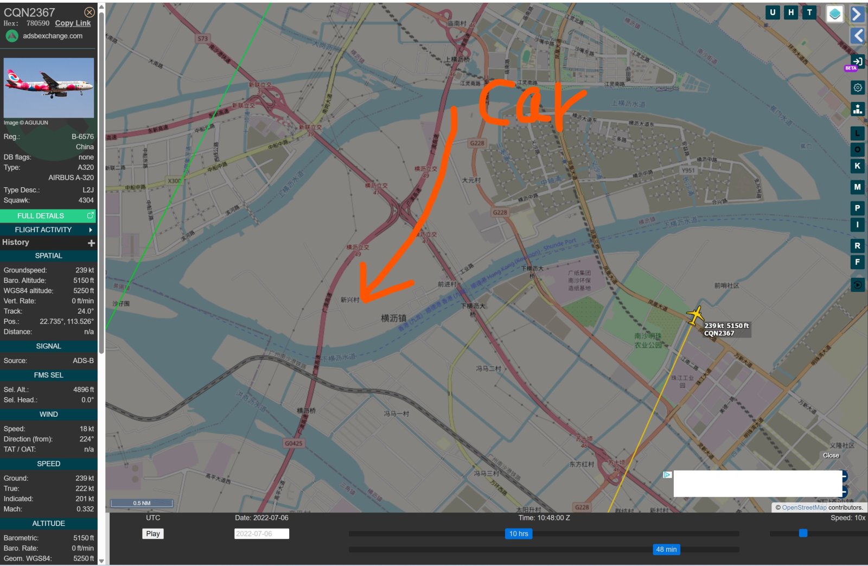Open the login arrow beta icon

pyautogui.click(x=858, y=61)
